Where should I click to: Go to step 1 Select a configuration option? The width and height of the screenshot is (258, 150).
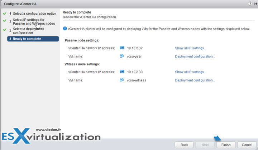(x=34, y=14)
